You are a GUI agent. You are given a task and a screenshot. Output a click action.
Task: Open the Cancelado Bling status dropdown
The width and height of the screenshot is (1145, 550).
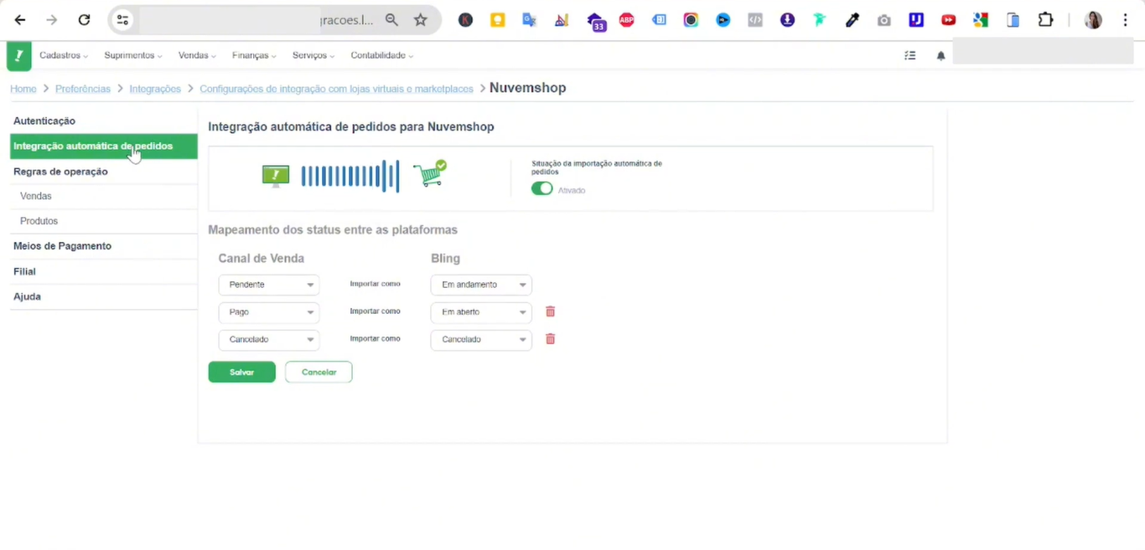481,340
